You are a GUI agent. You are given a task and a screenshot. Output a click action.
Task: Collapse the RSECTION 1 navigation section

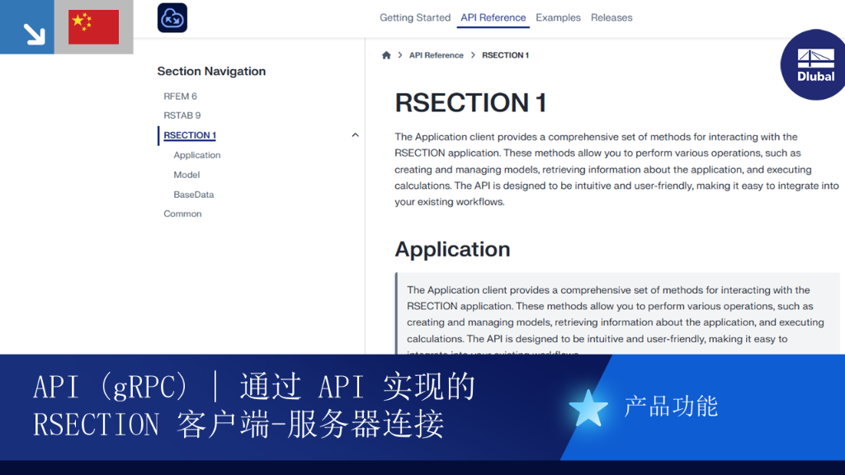355,135
